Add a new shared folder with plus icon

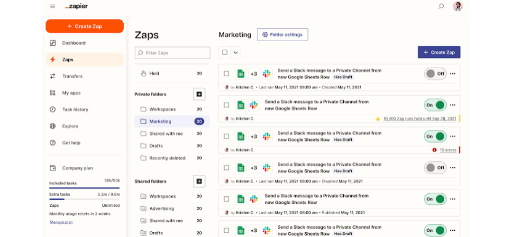pyautogui.click(x=199, y=181)
